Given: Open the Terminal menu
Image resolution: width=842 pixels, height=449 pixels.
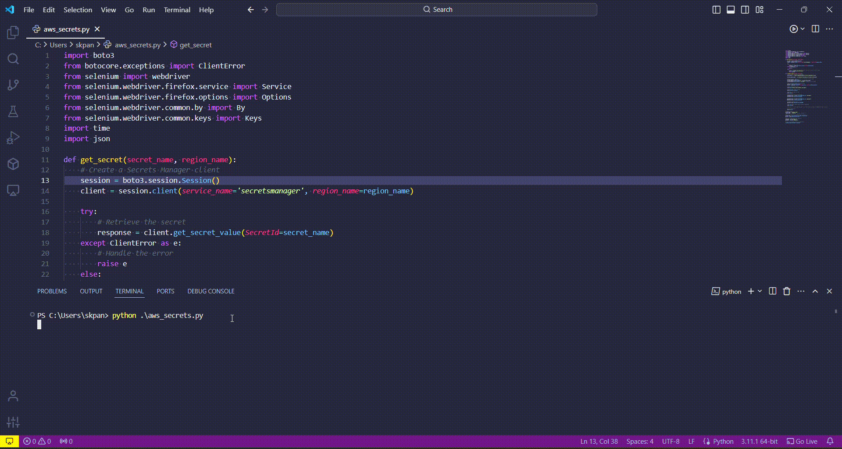Looking at the screenshot, I should (x=177, y=10).
